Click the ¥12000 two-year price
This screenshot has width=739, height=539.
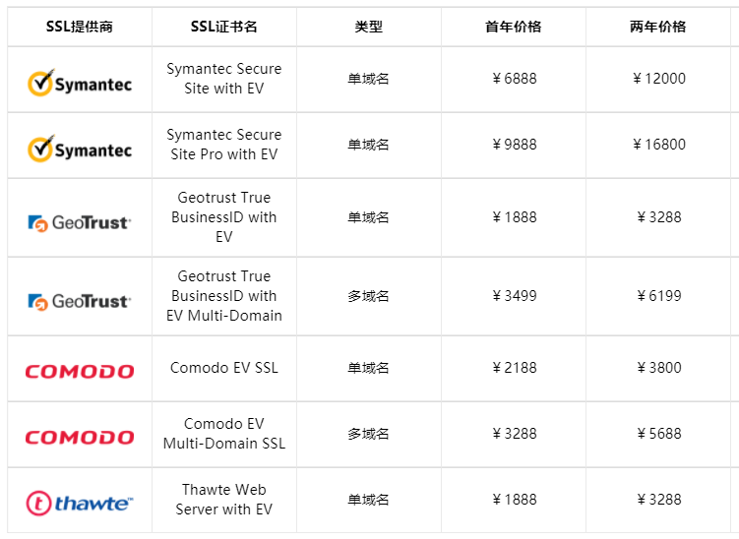(x=658, y=79)
